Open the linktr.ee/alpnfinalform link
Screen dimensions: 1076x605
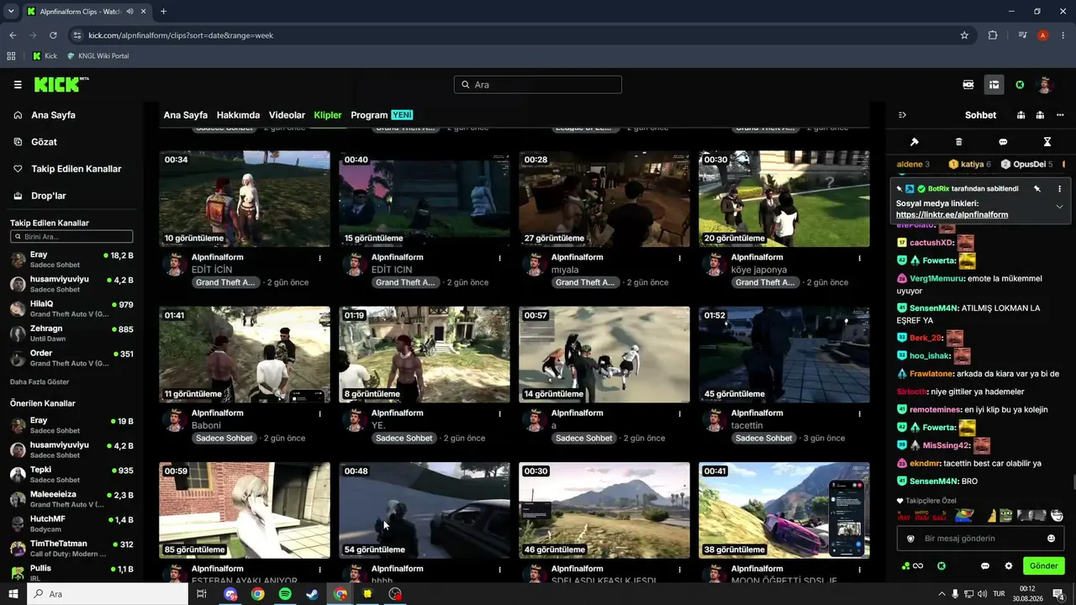tap(952, 215)
